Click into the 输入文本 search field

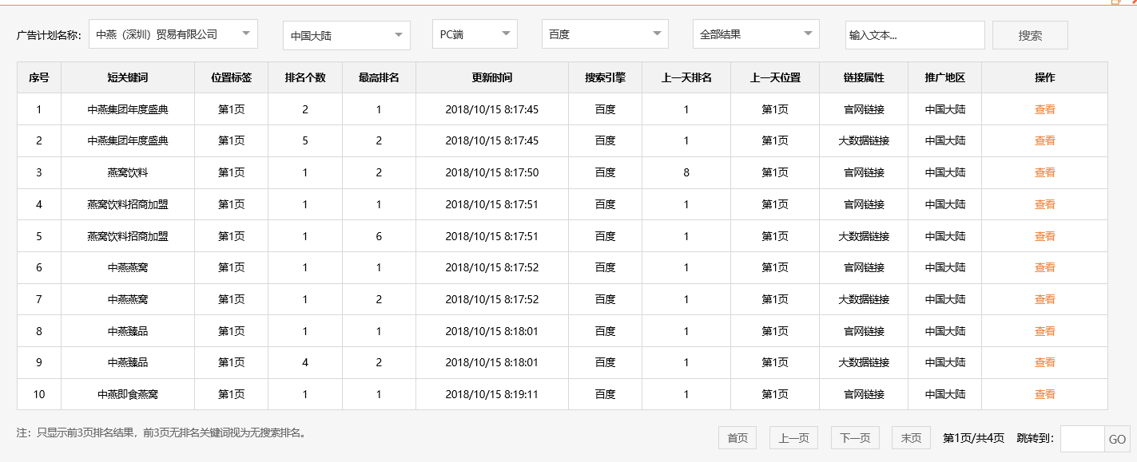(x=914, y=34)
